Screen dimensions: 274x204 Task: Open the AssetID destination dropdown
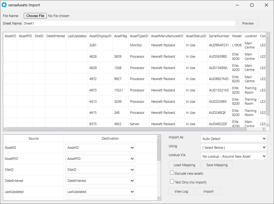point(100,148)
